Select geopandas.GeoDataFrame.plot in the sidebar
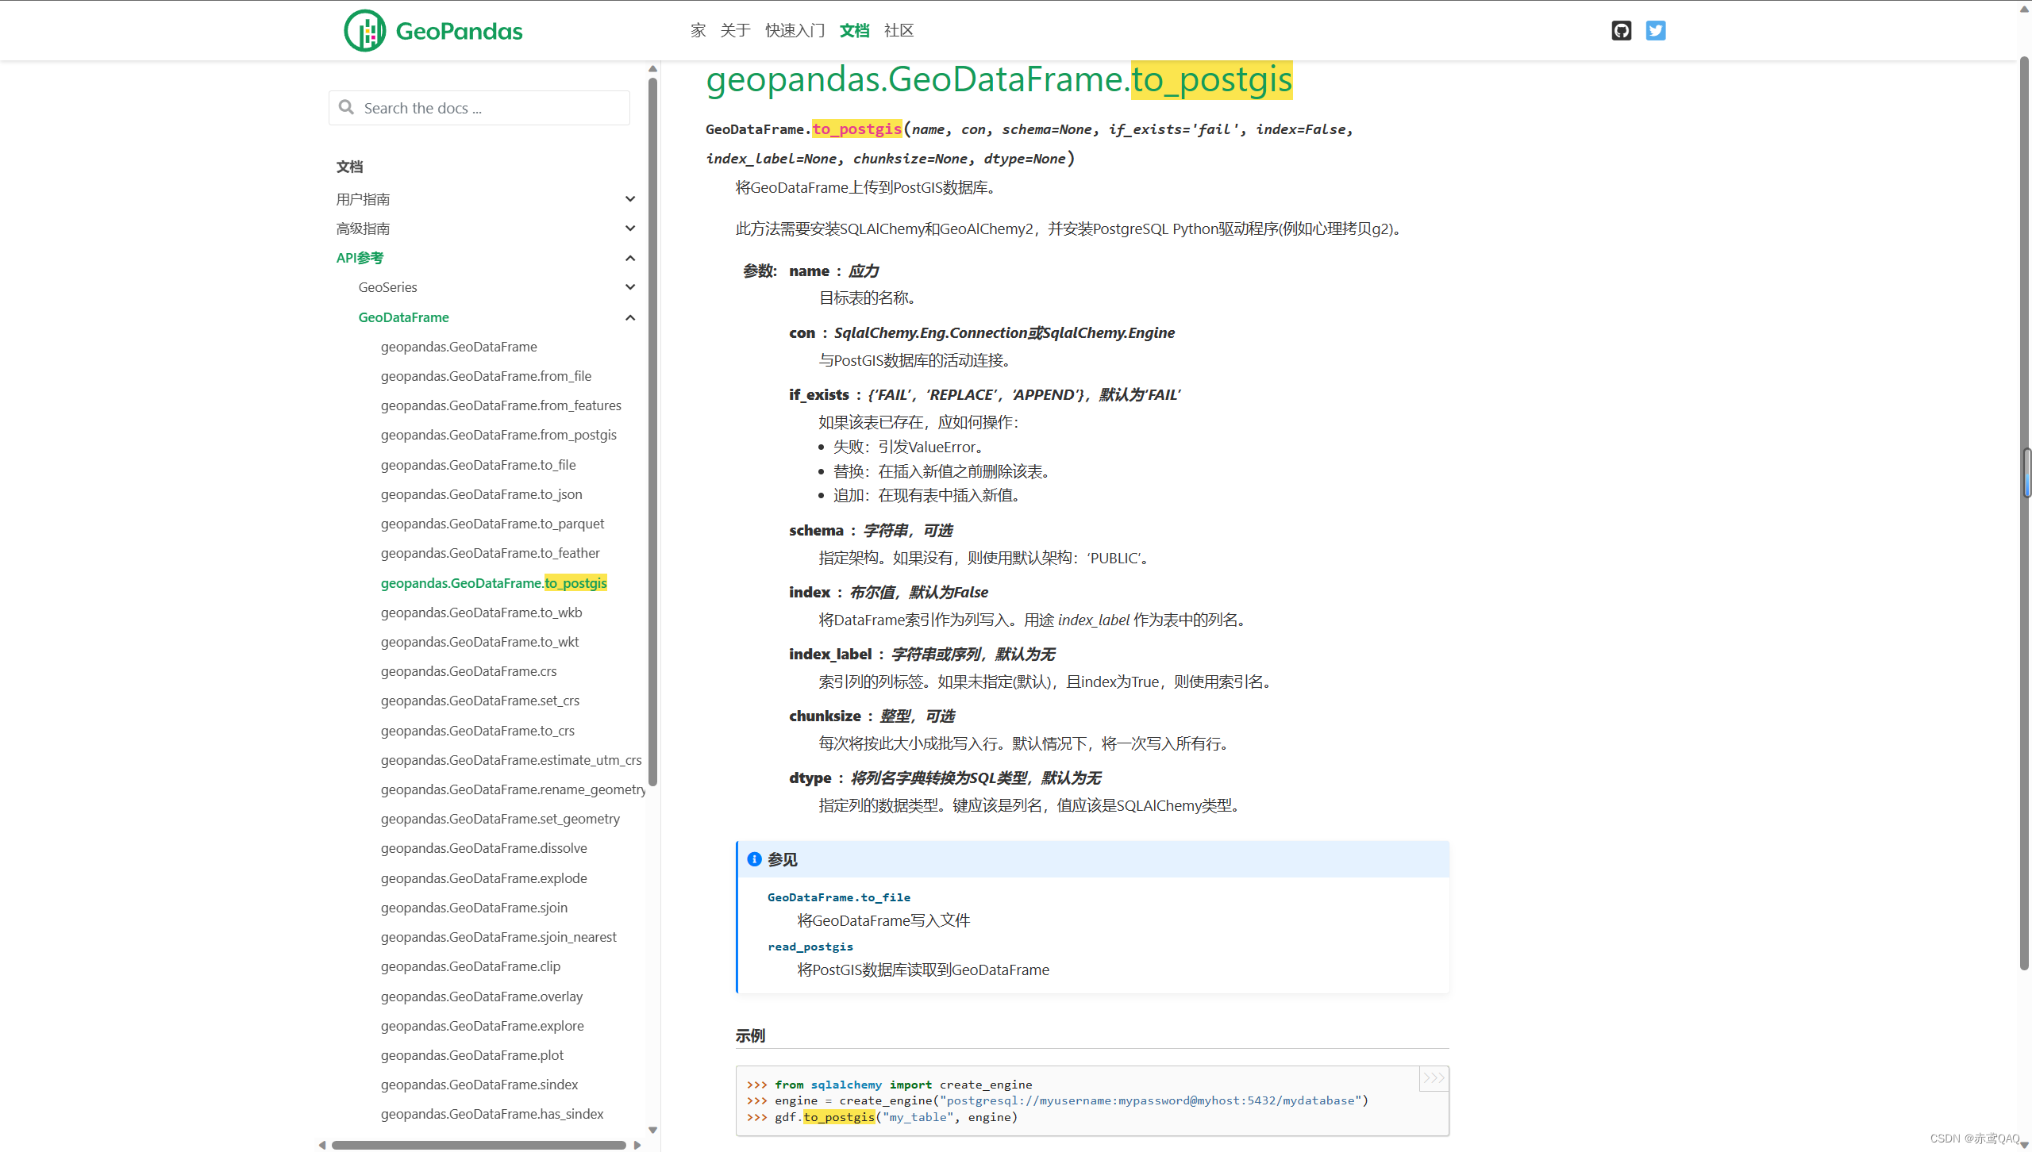 click(472, 1054)
